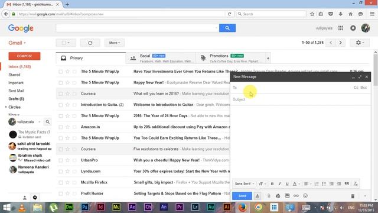
Task: Open account profile picture menu
Action: coord(366,28)
